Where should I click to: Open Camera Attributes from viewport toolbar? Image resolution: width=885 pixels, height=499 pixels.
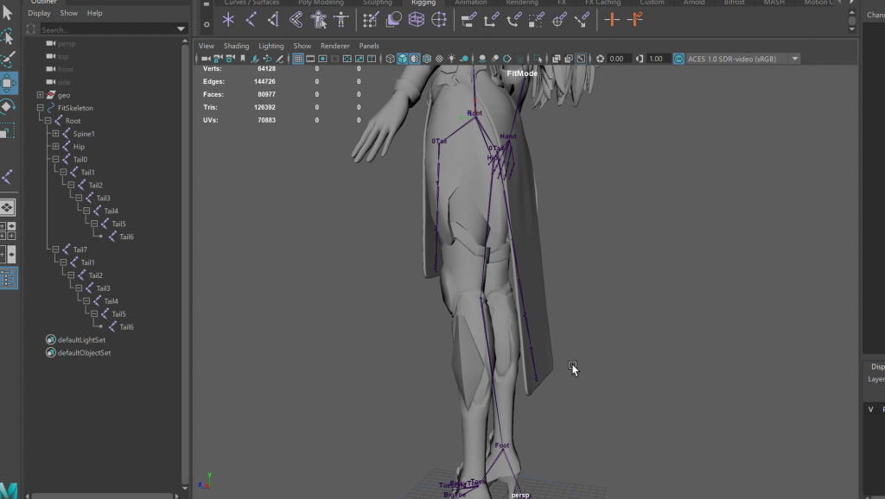(230, 59)
